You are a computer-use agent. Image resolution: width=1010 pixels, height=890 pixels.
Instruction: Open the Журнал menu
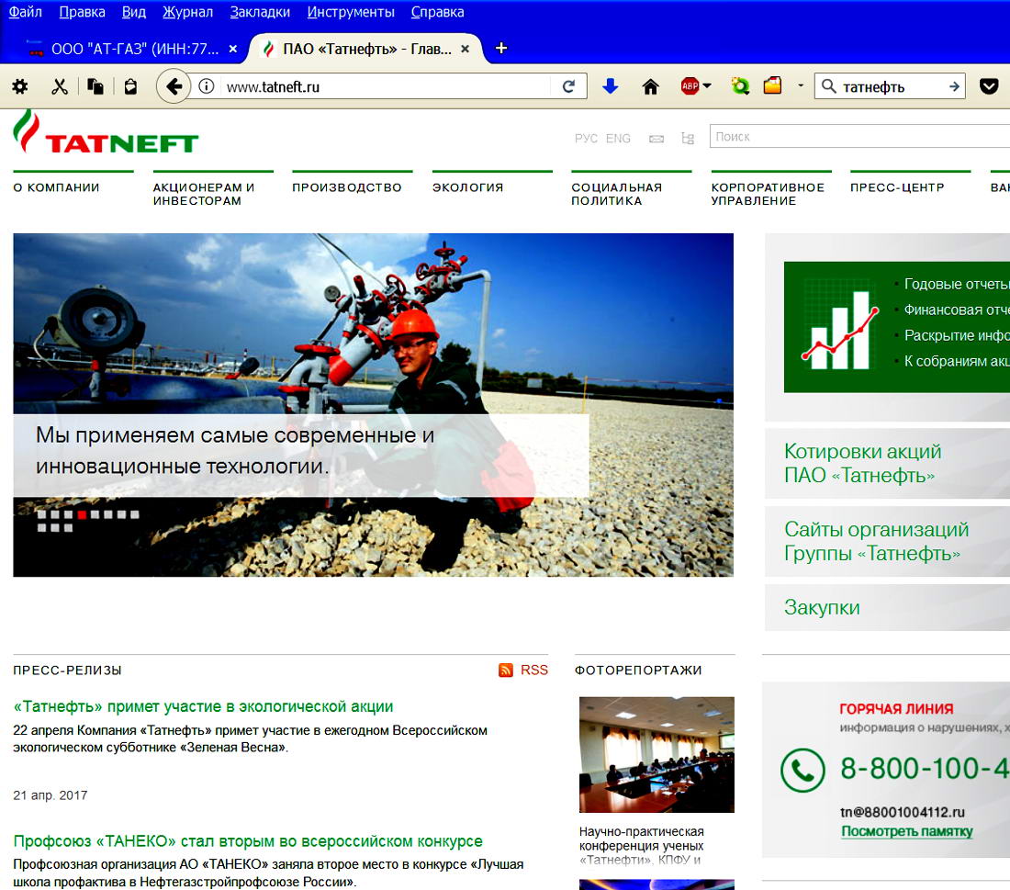187,12
